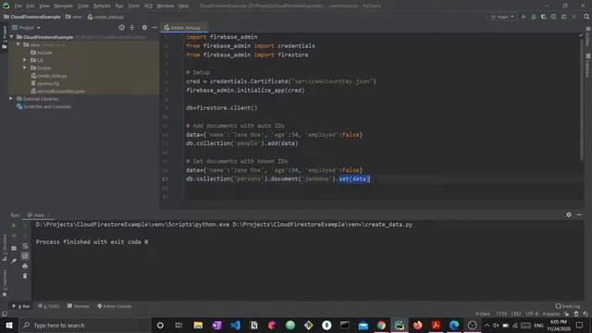The height and width of the screenshot is (333, 592).
Task: Expand the Scripts folder
Action: tap(25, 68)
